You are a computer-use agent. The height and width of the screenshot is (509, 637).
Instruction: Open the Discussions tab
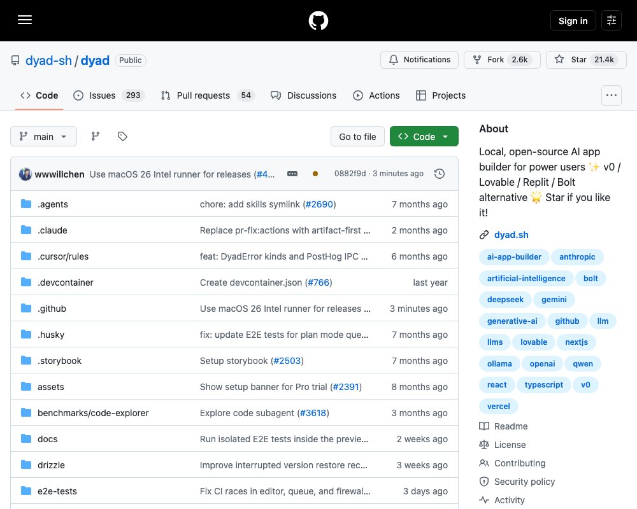pos(303,95)
